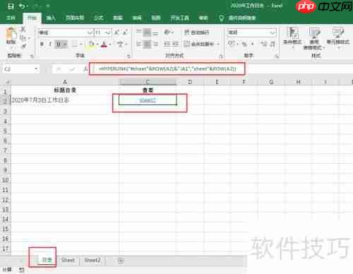
Task: Click the increase indent icon
Action: pos(175,44)
